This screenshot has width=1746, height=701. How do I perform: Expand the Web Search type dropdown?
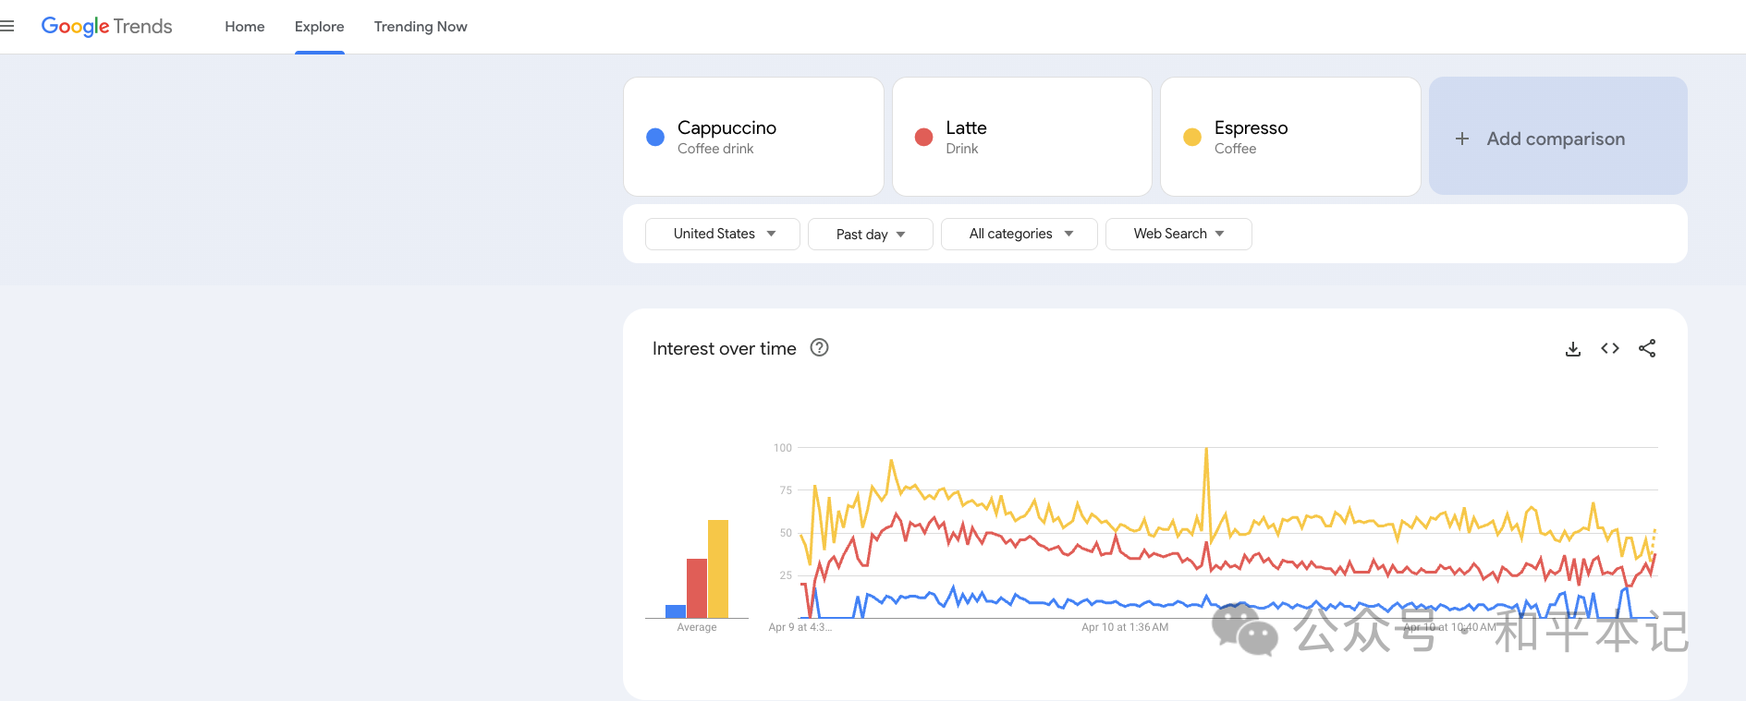1178,234
